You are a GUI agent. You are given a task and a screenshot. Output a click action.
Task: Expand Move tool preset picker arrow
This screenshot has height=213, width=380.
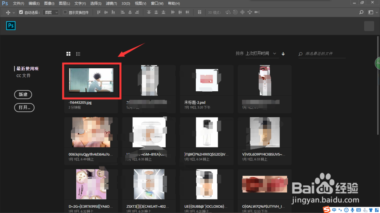14,13
